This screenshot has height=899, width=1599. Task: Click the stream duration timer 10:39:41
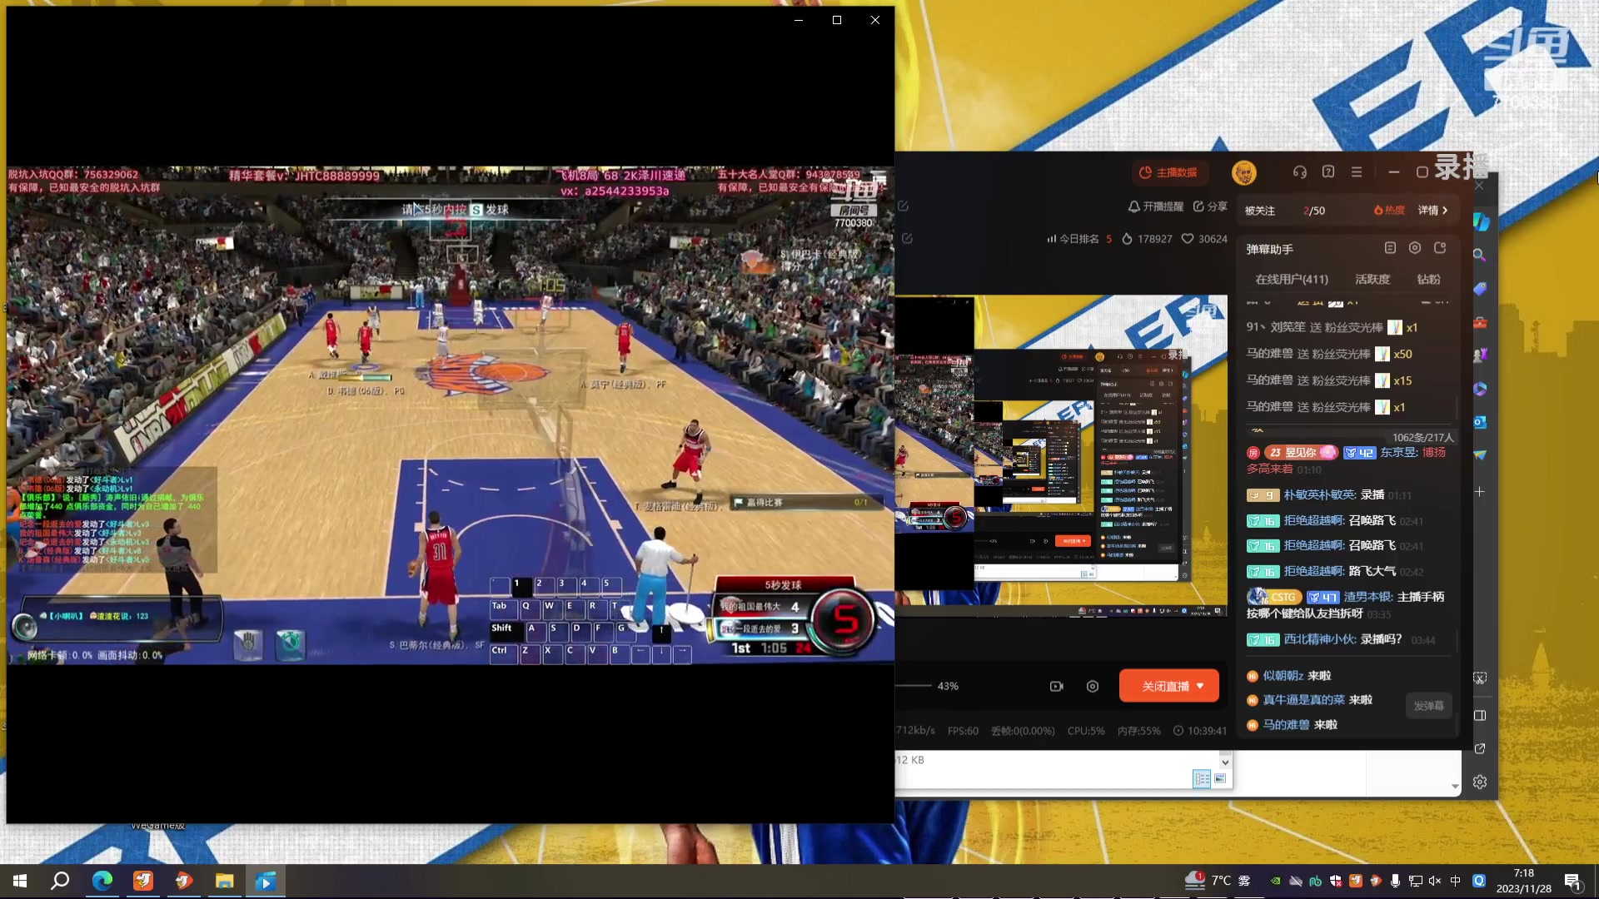[x=1200, y=731]
